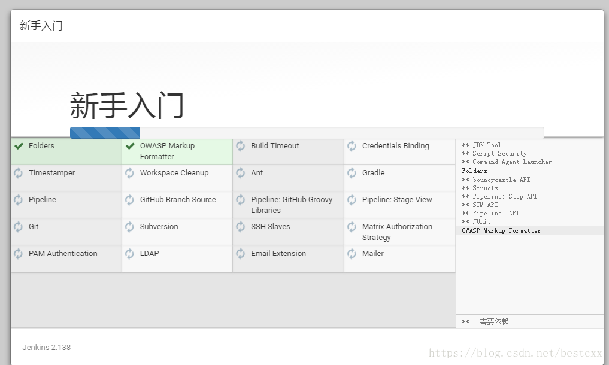Select the Pipeline: Stage View plugin name
Viewport: 609px width, 365px height.
point(397,200)
